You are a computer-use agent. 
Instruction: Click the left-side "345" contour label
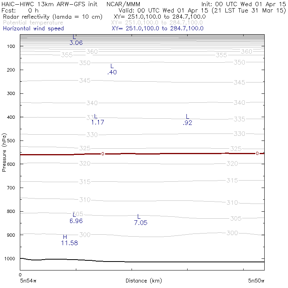[x=85, y=81]
